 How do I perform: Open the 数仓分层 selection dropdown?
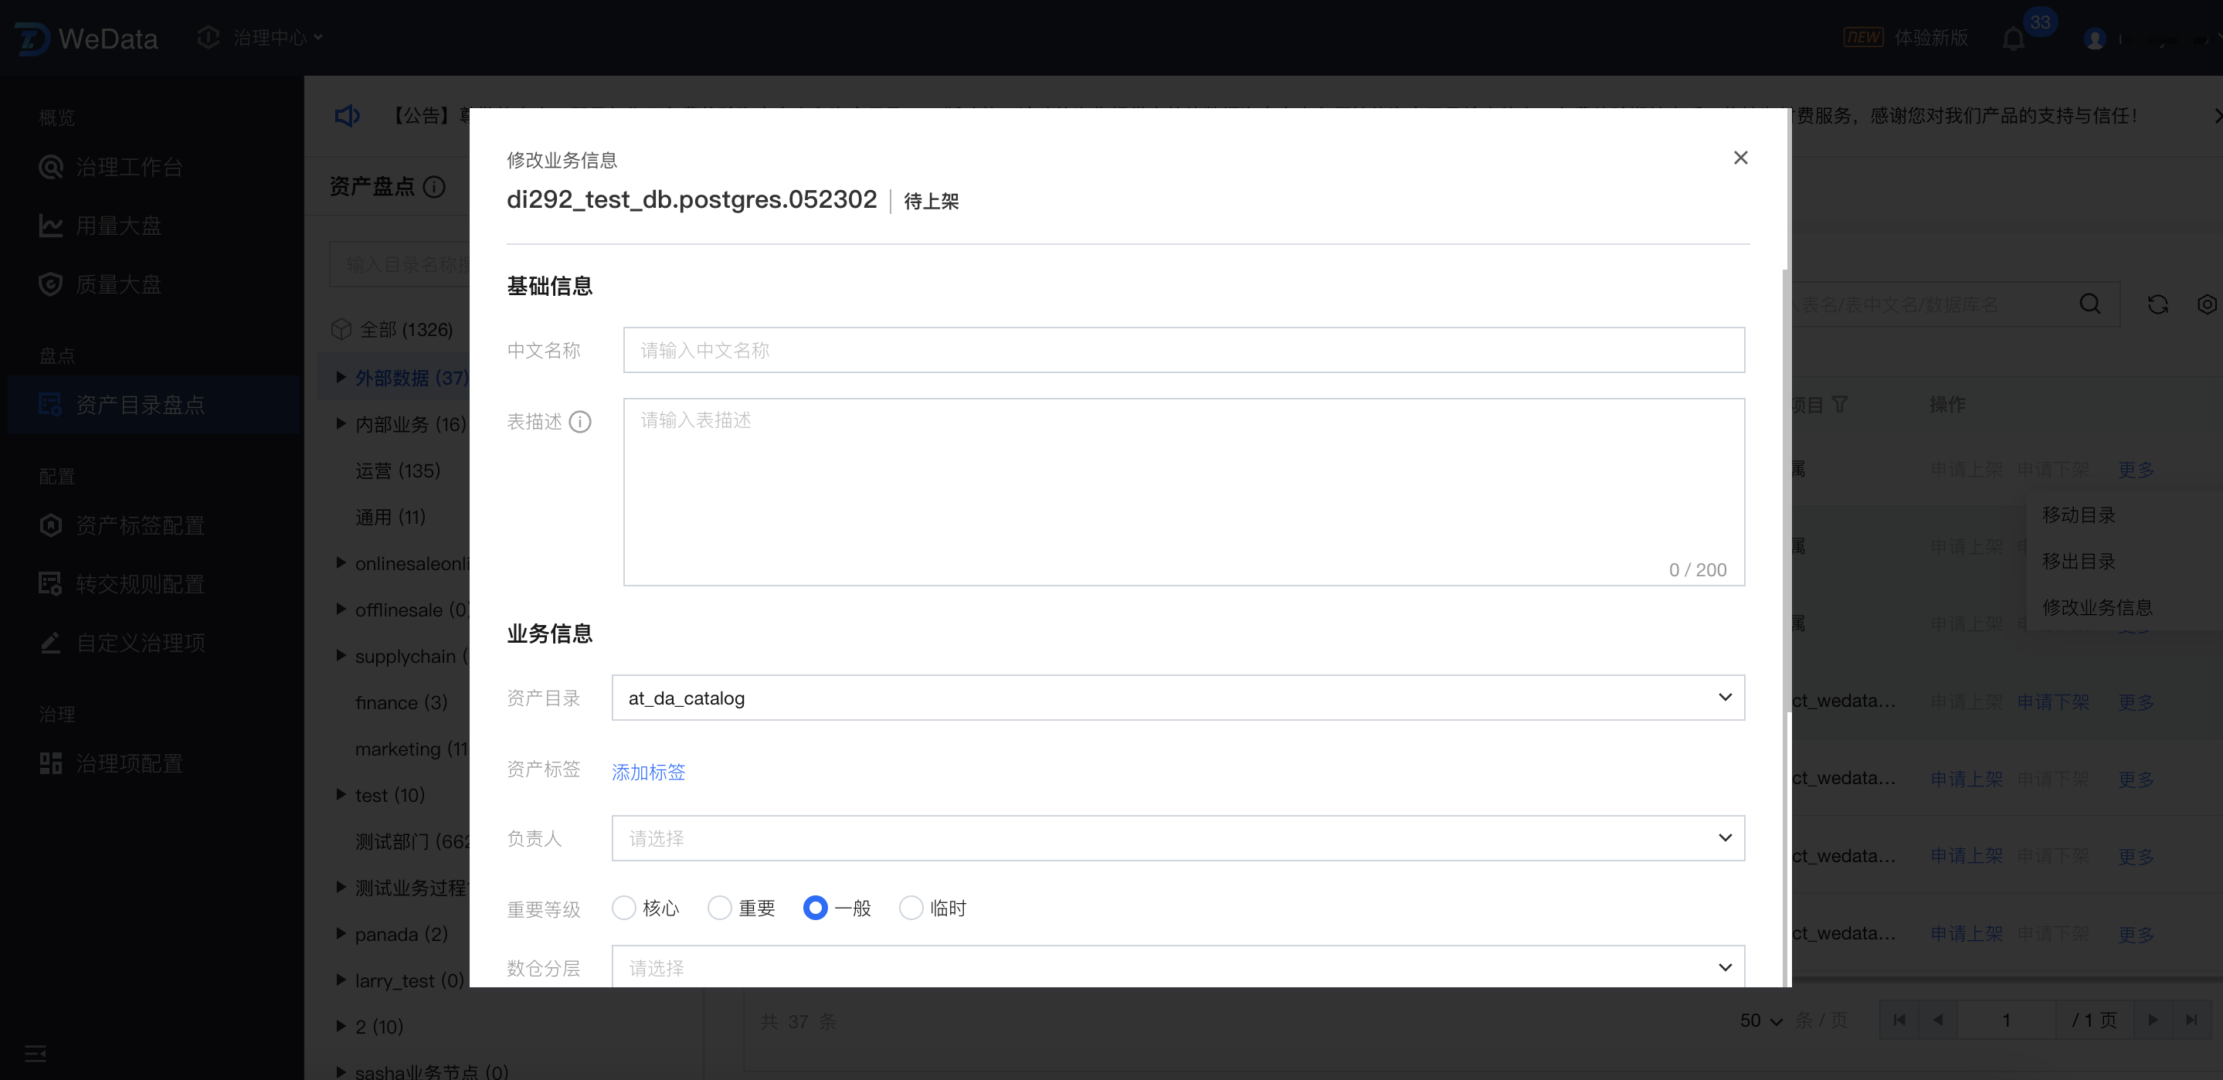coord(1177,967)
